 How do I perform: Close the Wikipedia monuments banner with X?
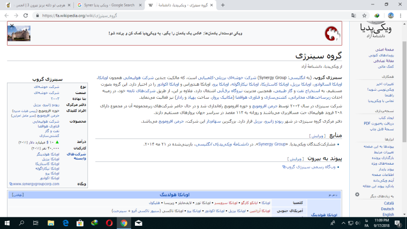(x=12, y=26)
